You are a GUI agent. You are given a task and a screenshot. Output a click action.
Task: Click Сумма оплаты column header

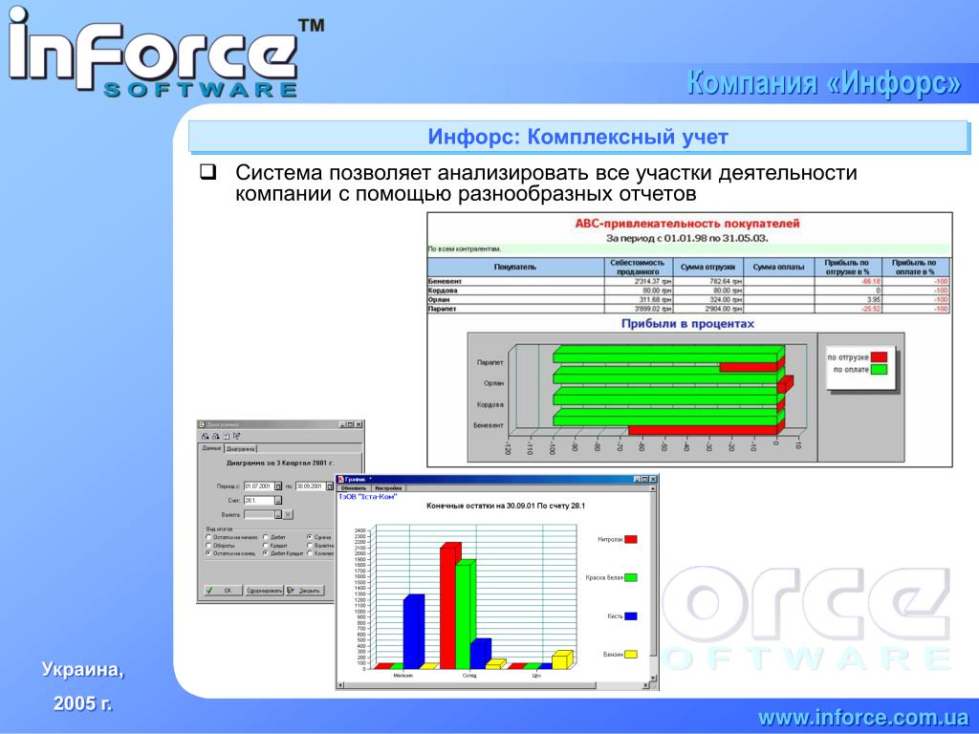pyautogui.click(x=778, y=268)
